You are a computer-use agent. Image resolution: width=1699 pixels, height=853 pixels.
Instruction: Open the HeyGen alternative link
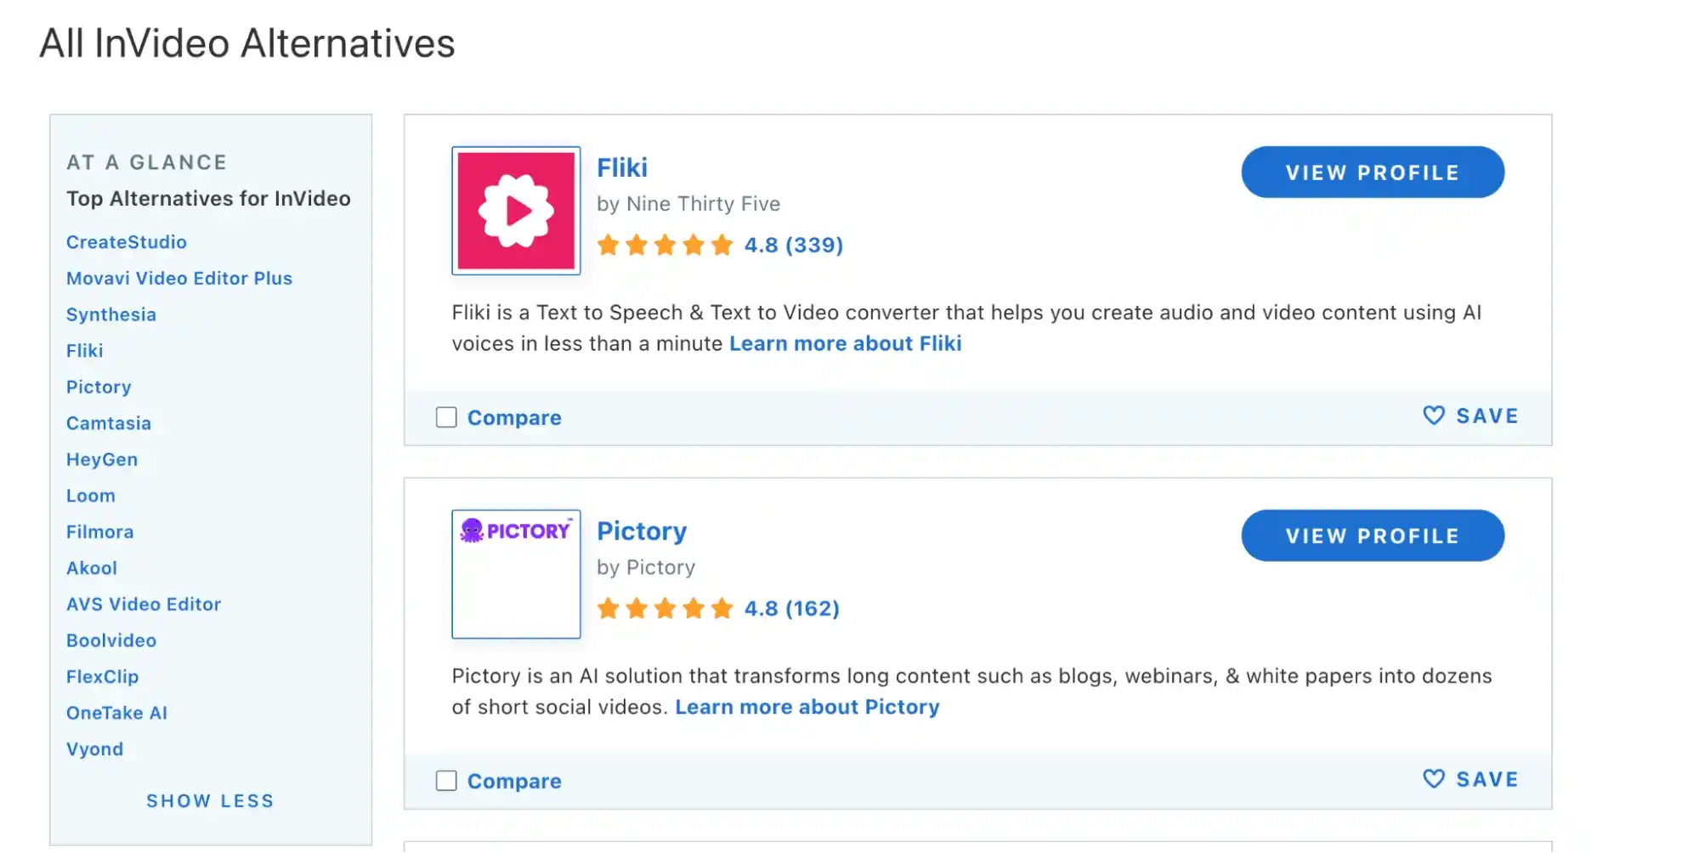pos(102,459)
